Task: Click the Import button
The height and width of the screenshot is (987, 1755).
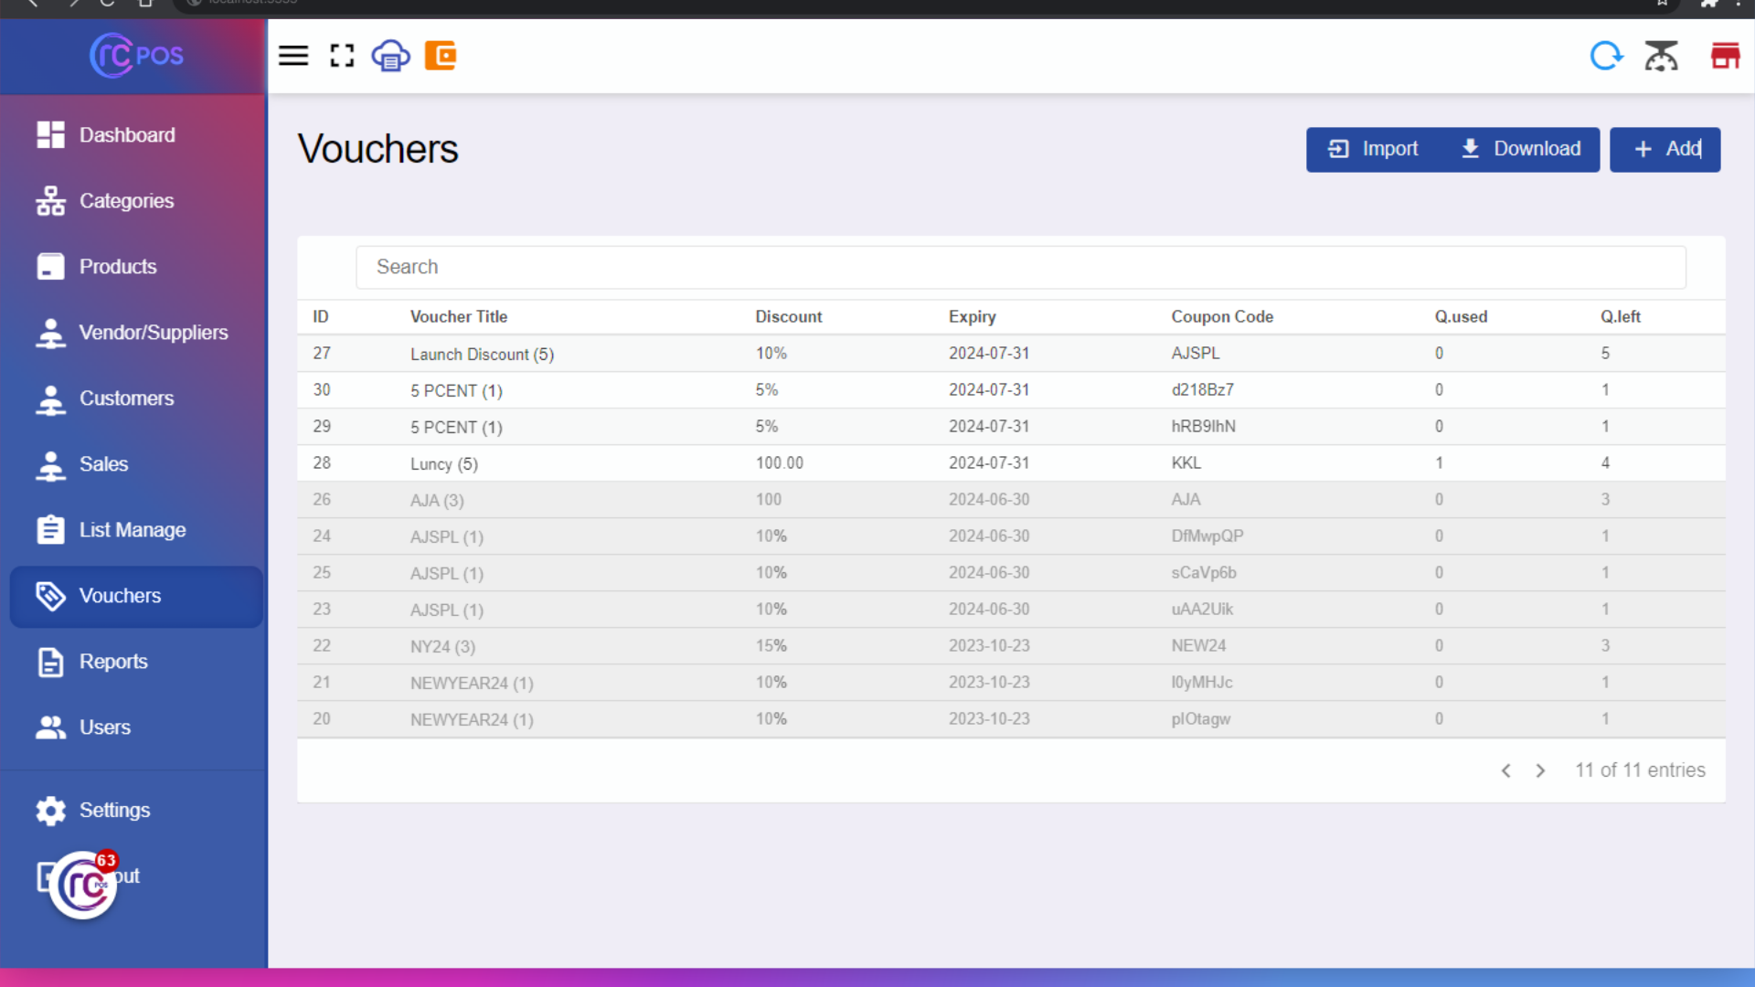Action: pyautogui.click(x=1373, y=149)
